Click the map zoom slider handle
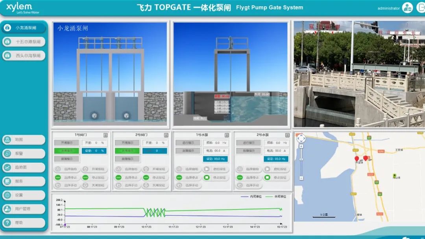The width and height of the screenshot is (425, 239). [301, 160]
